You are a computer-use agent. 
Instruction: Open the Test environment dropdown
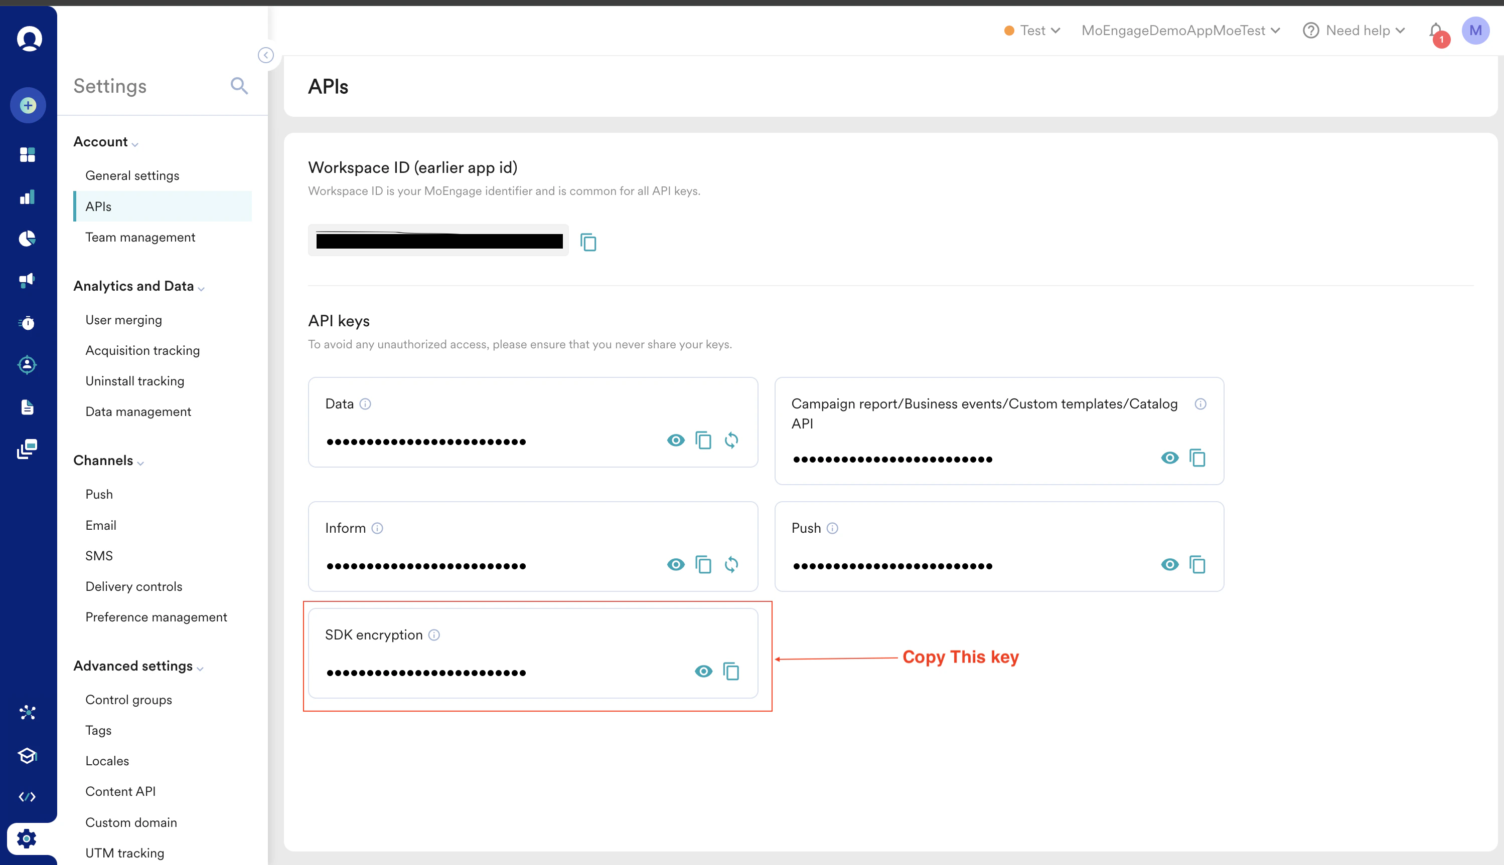1032,31
